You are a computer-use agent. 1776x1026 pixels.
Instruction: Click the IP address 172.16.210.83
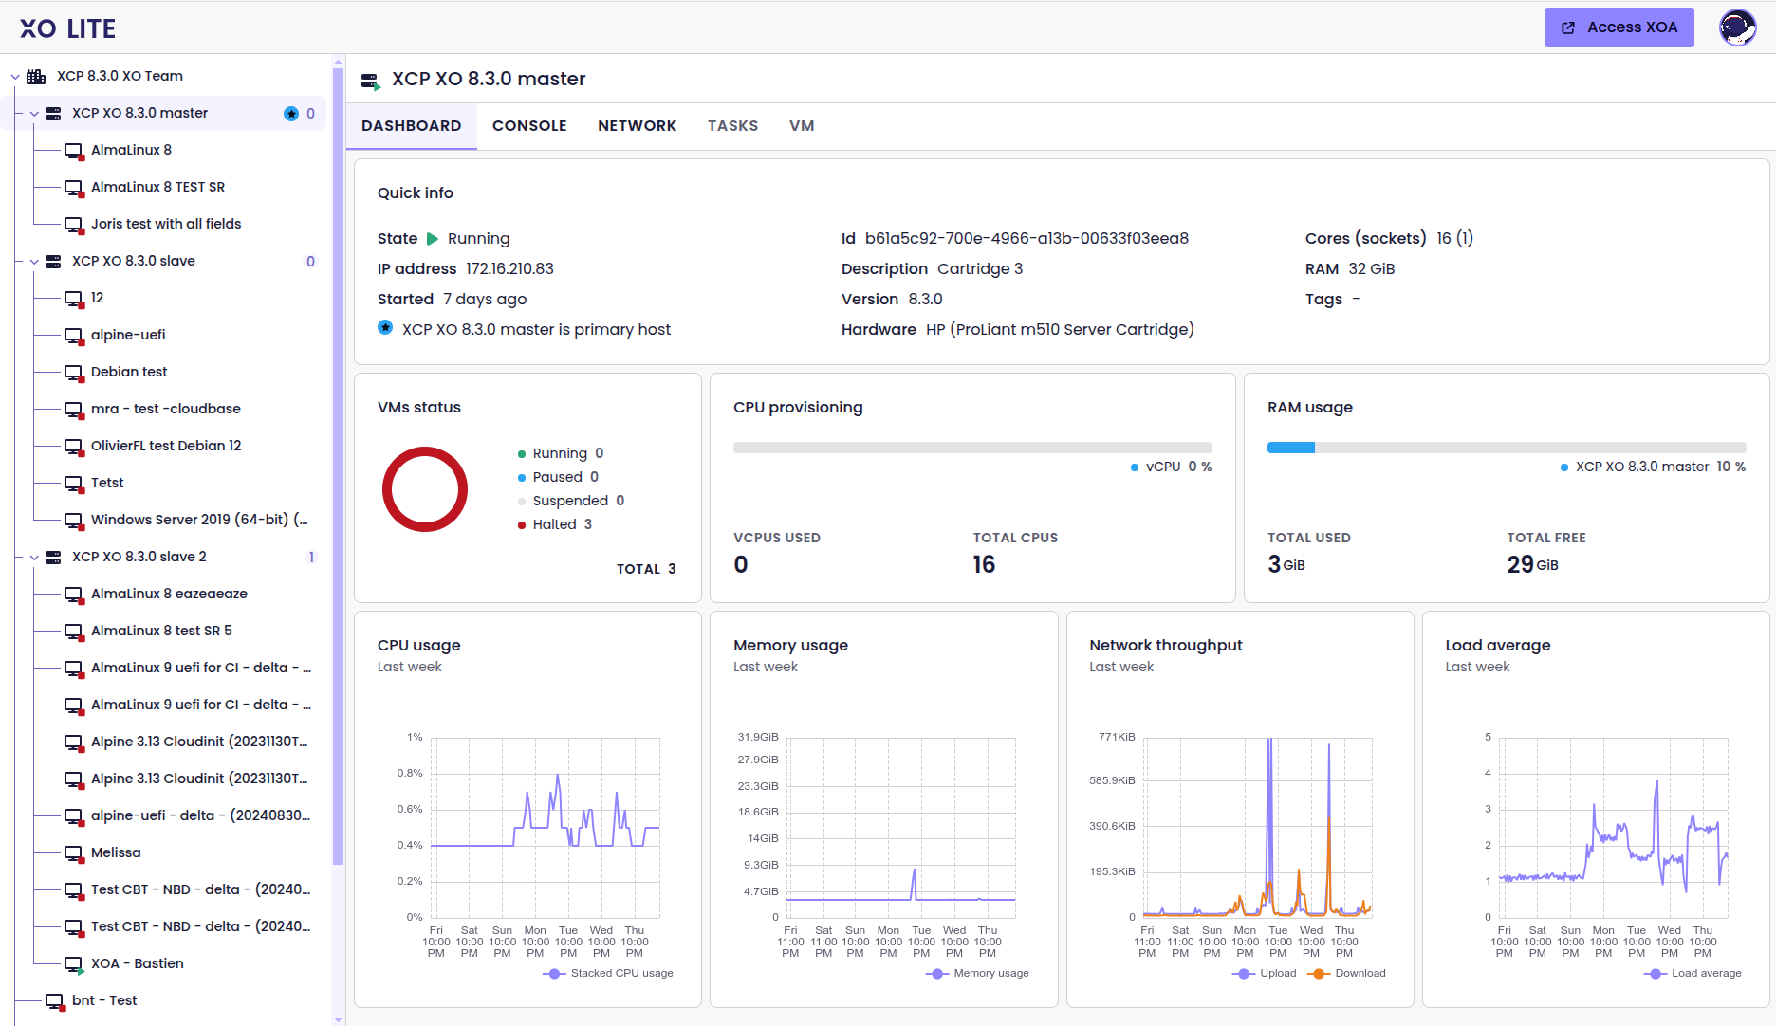click(x=509, y=269)
